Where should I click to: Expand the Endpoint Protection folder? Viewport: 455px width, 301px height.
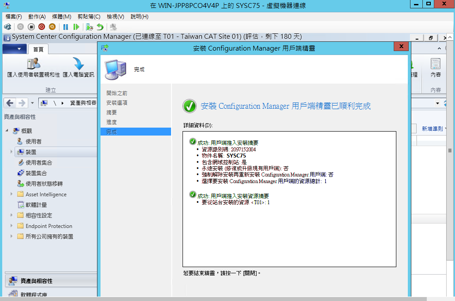coord(11,225)
